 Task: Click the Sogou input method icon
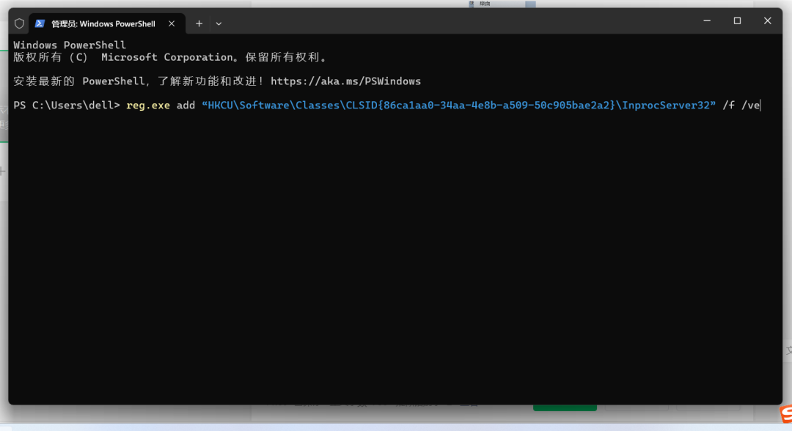784,416
